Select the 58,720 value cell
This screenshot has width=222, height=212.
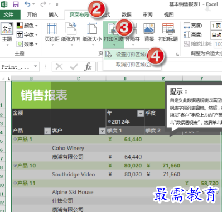point(202,183)
